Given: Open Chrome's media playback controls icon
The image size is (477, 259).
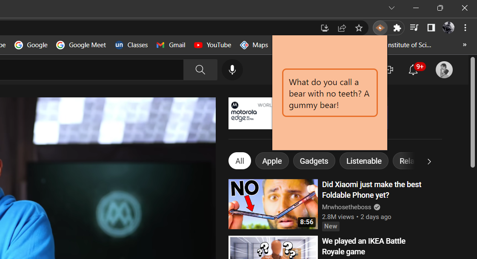Looking at the screenshot, I should [414, 28].
